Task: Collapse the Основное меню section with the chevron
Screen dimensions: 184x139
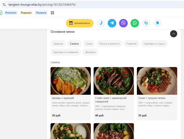Action: (174, 34)
